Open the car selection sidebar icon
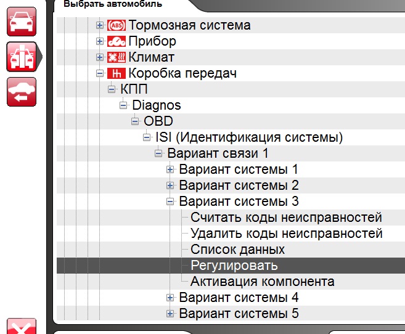The width and height of the screenshot is (405, 334). click(x=22, y=22)
